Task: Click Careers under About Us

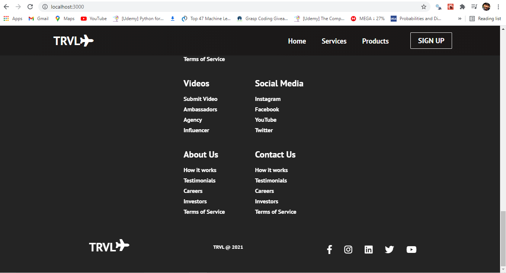Action: [x=193, y=191]
